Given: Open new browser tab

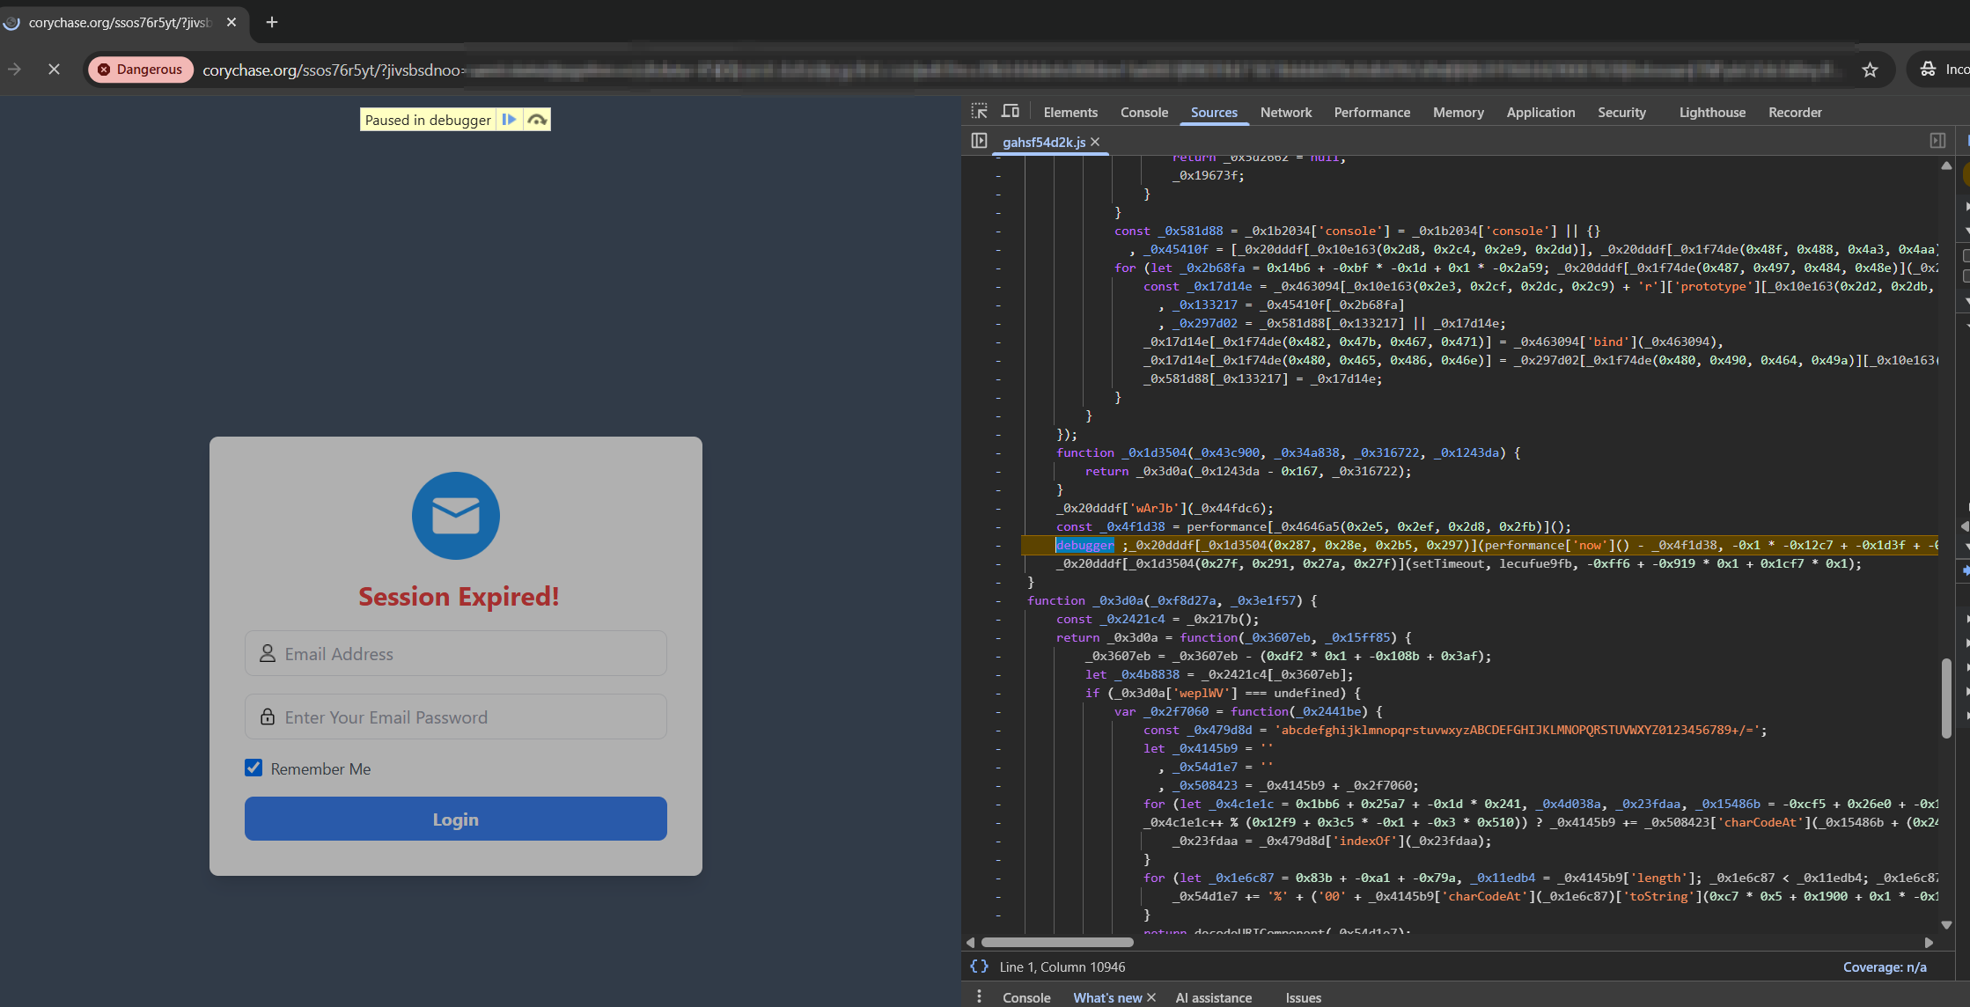Looking at the screenshot, I should pyautogui.click(x=272, y=22).
